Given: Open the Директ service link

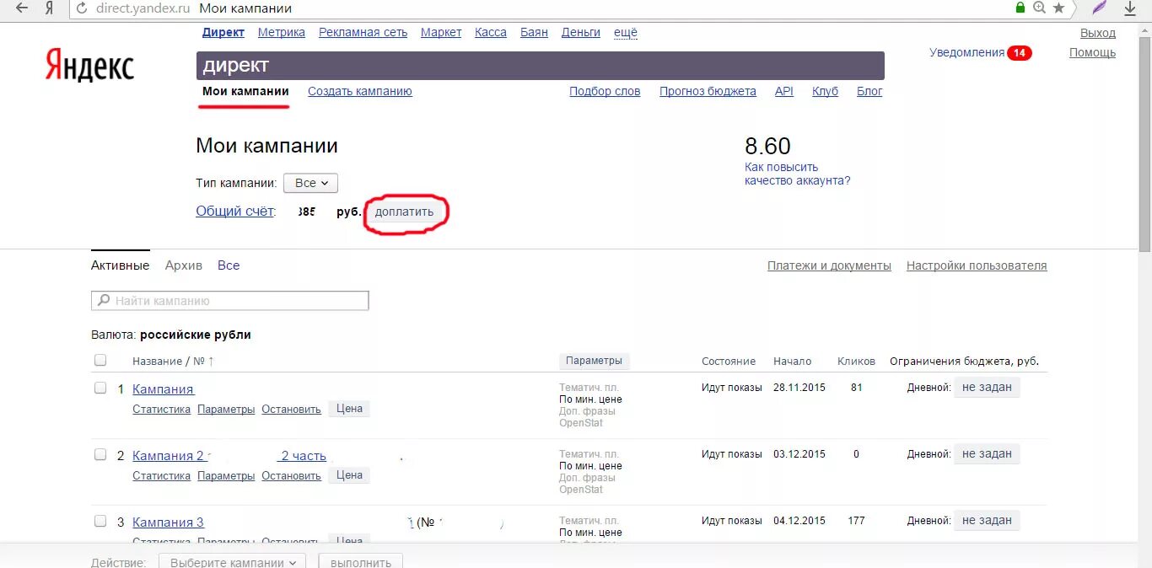Looking at the screenshot, I should 223,32.
